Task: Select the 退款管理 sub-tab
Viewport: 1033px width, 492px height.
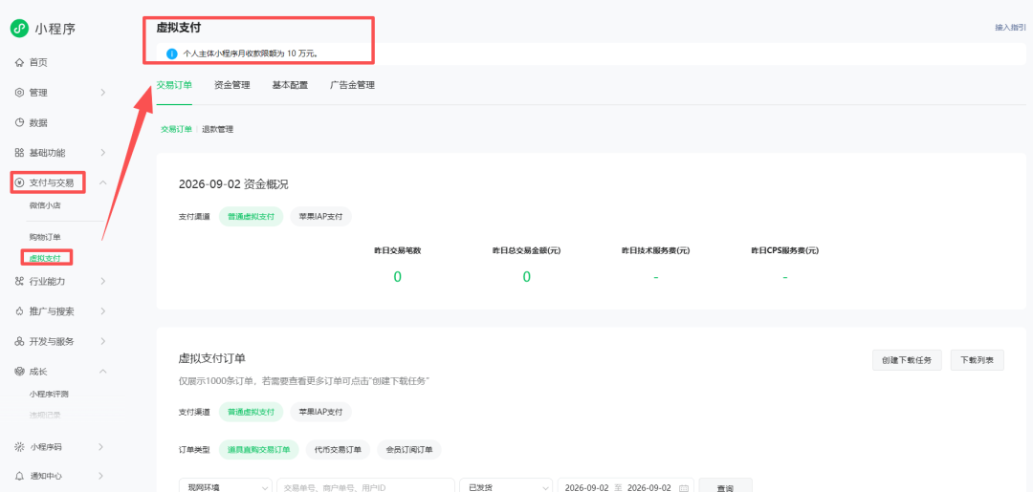Action: [217, 130]
